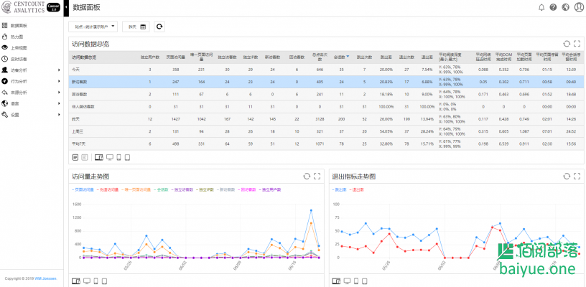Follow the WM Jonssen copyright link
The height and width of the screenshot is (287, 586).
45,278
